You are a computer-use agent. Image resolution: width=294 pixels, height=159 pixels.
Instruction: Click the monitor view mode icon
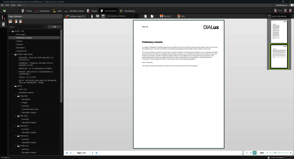point(97,16)
